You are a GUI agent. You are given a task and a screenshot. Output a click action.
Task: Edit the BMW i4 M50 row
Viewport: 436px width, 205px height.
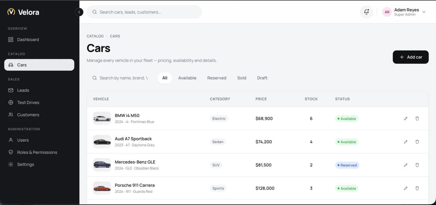pos(405,118)
